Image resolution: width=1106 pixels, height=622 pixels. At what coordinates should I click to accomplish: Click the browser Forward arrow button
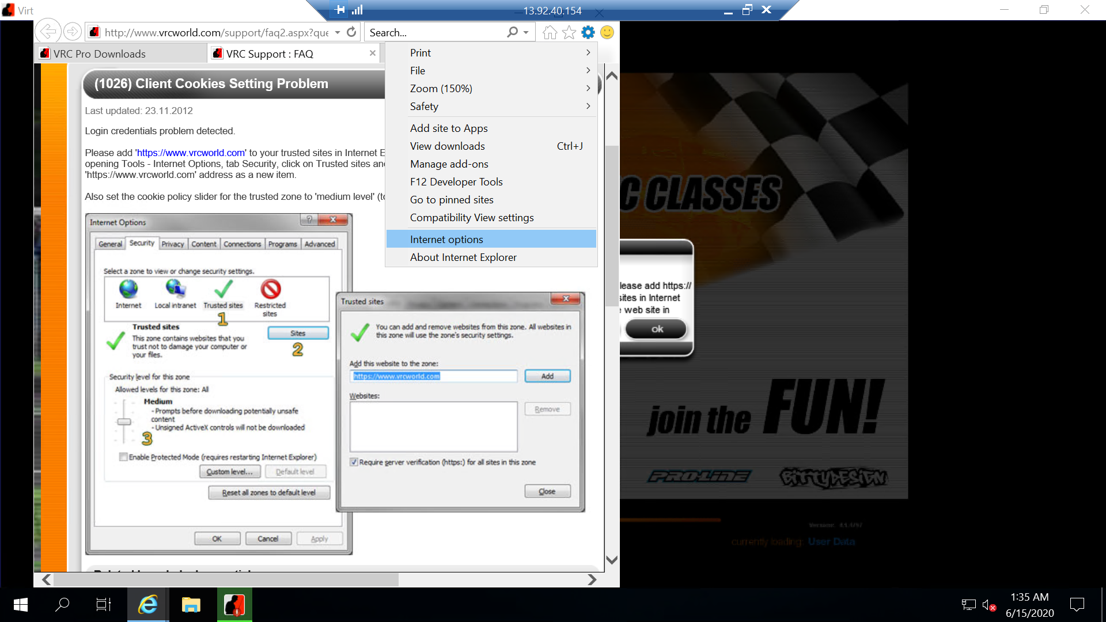[72, 32]
